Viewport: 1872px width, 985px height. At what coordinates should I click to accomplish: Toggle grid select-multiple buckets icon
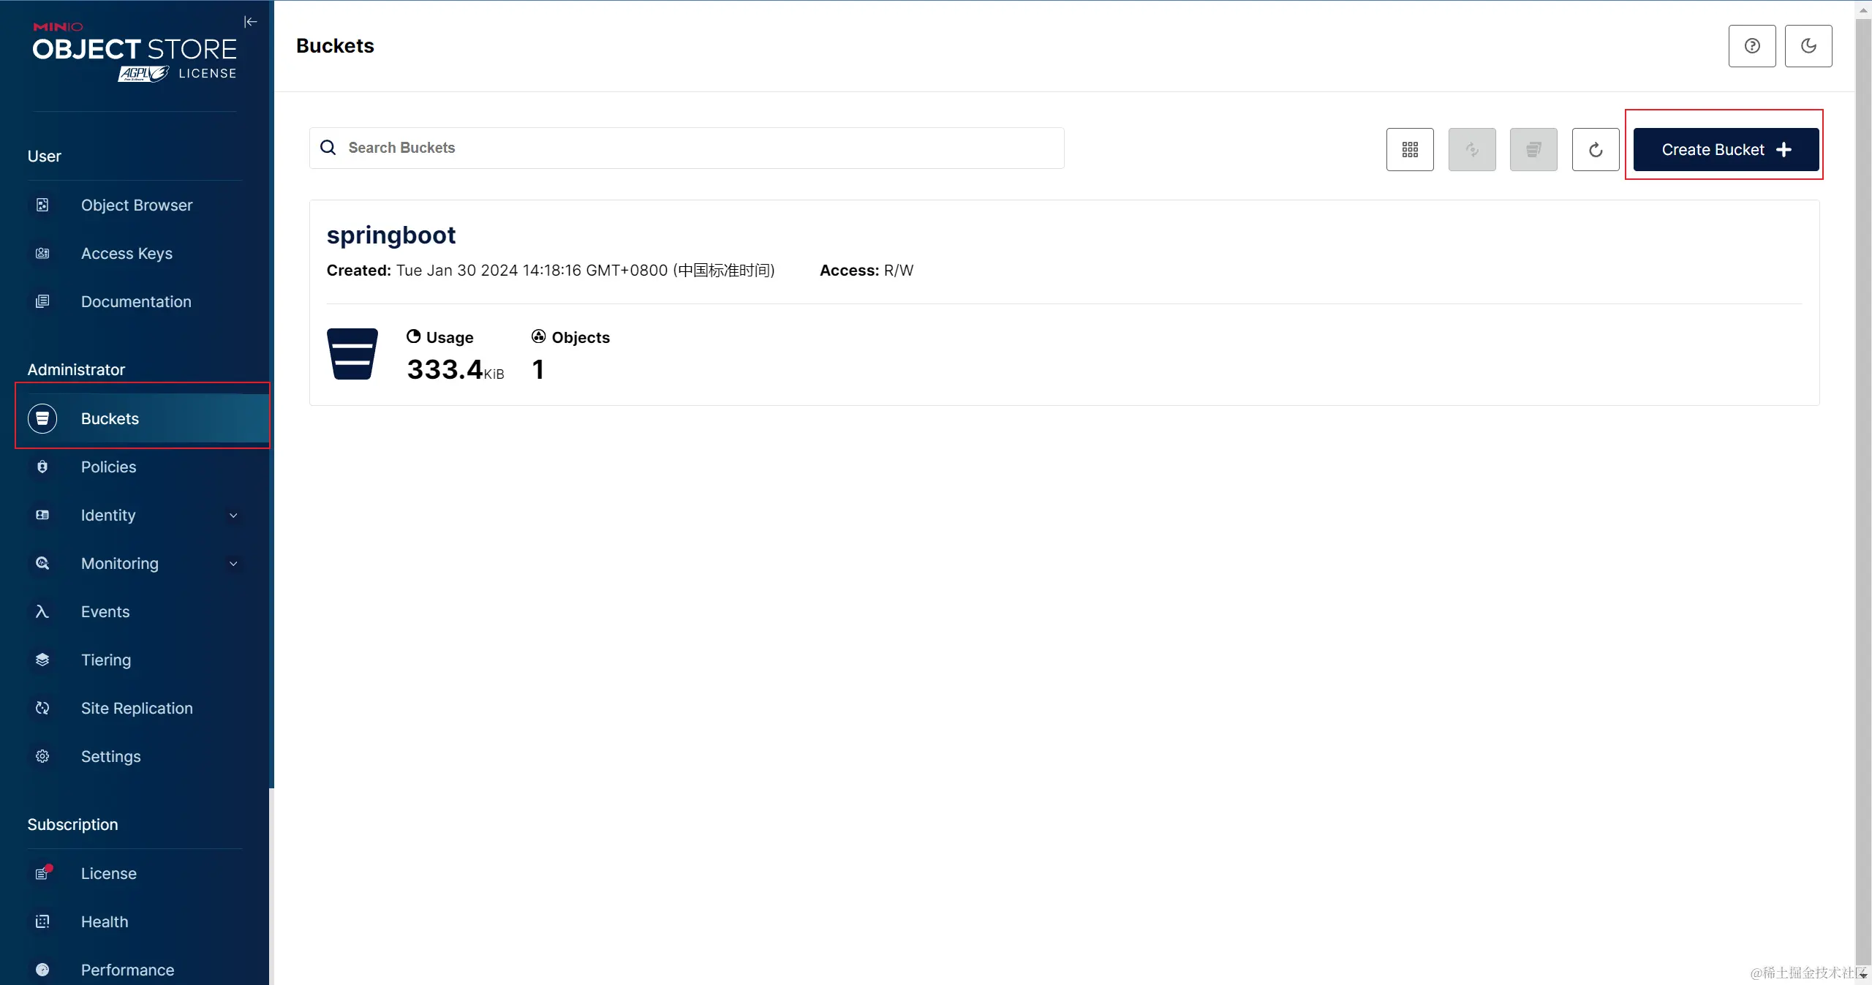(x=1410, y=150)
